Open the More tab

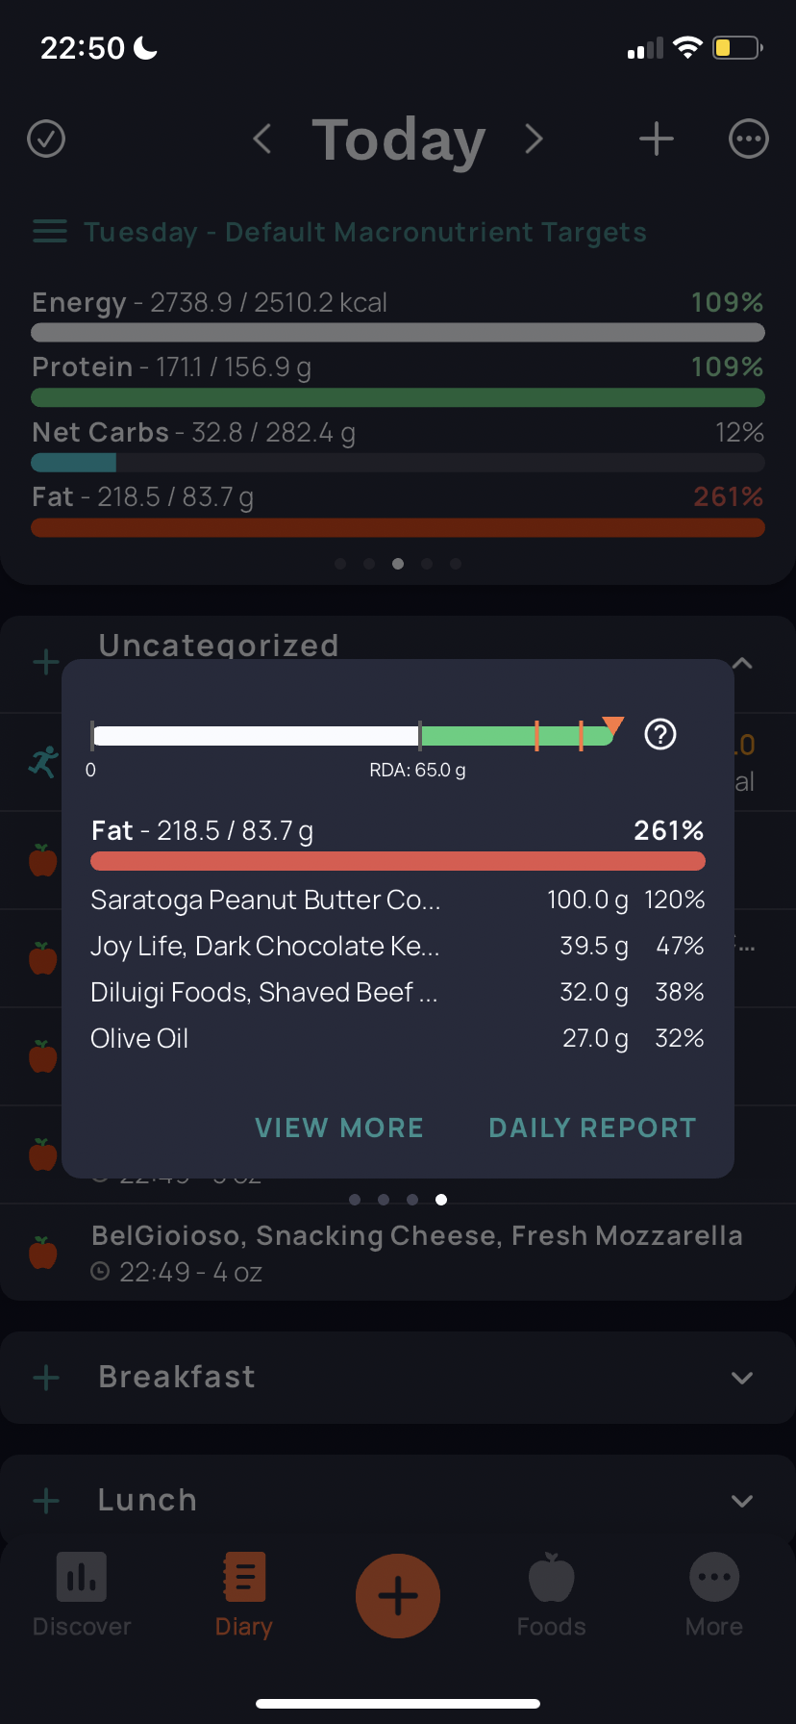(714, 1595)
